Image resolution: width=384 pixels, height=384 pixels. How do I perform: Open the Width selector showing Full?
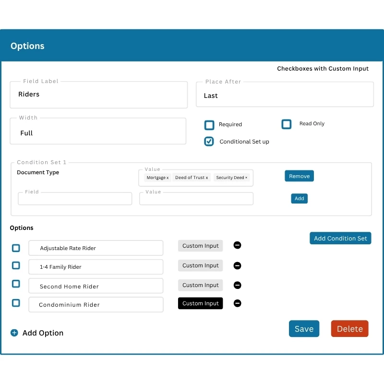click(x=98, y=133)
